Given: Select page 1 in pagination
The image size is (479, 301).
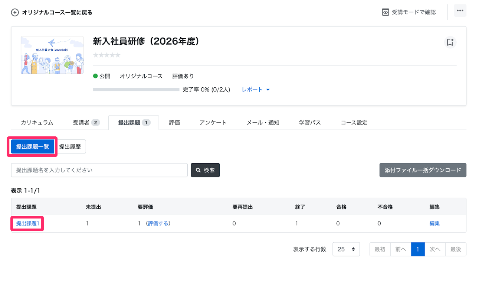Looking at the screenshot, I should [418, 249].
